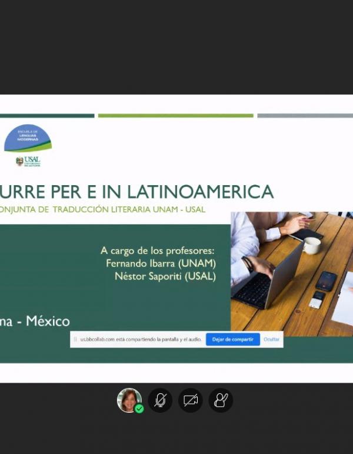
Task: Click the us.bbcollab.com sharing notice text
Action: click(x=141, y=340)
